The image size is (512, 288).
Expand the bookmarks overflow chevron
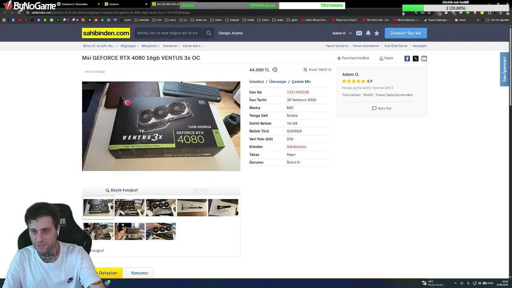tap(478, 20)
